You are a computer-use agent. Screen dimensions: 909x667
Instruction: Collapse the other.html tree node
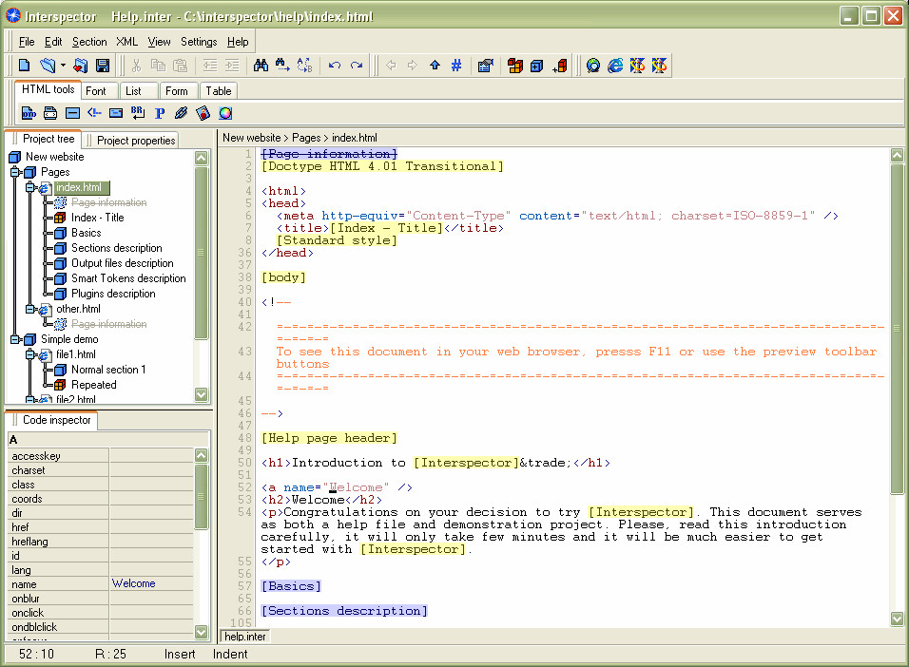point(30,309)
